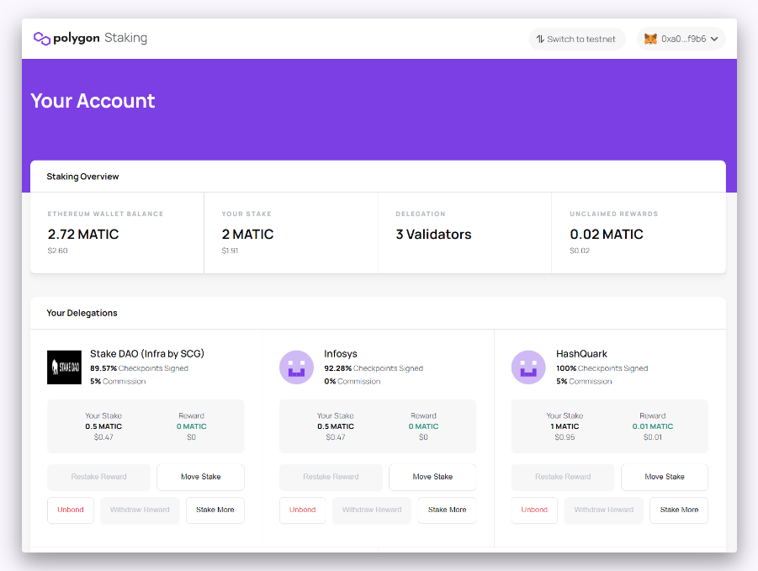
Task: Open the HashQuark validator avatar
Action: (x=528, y=367)
